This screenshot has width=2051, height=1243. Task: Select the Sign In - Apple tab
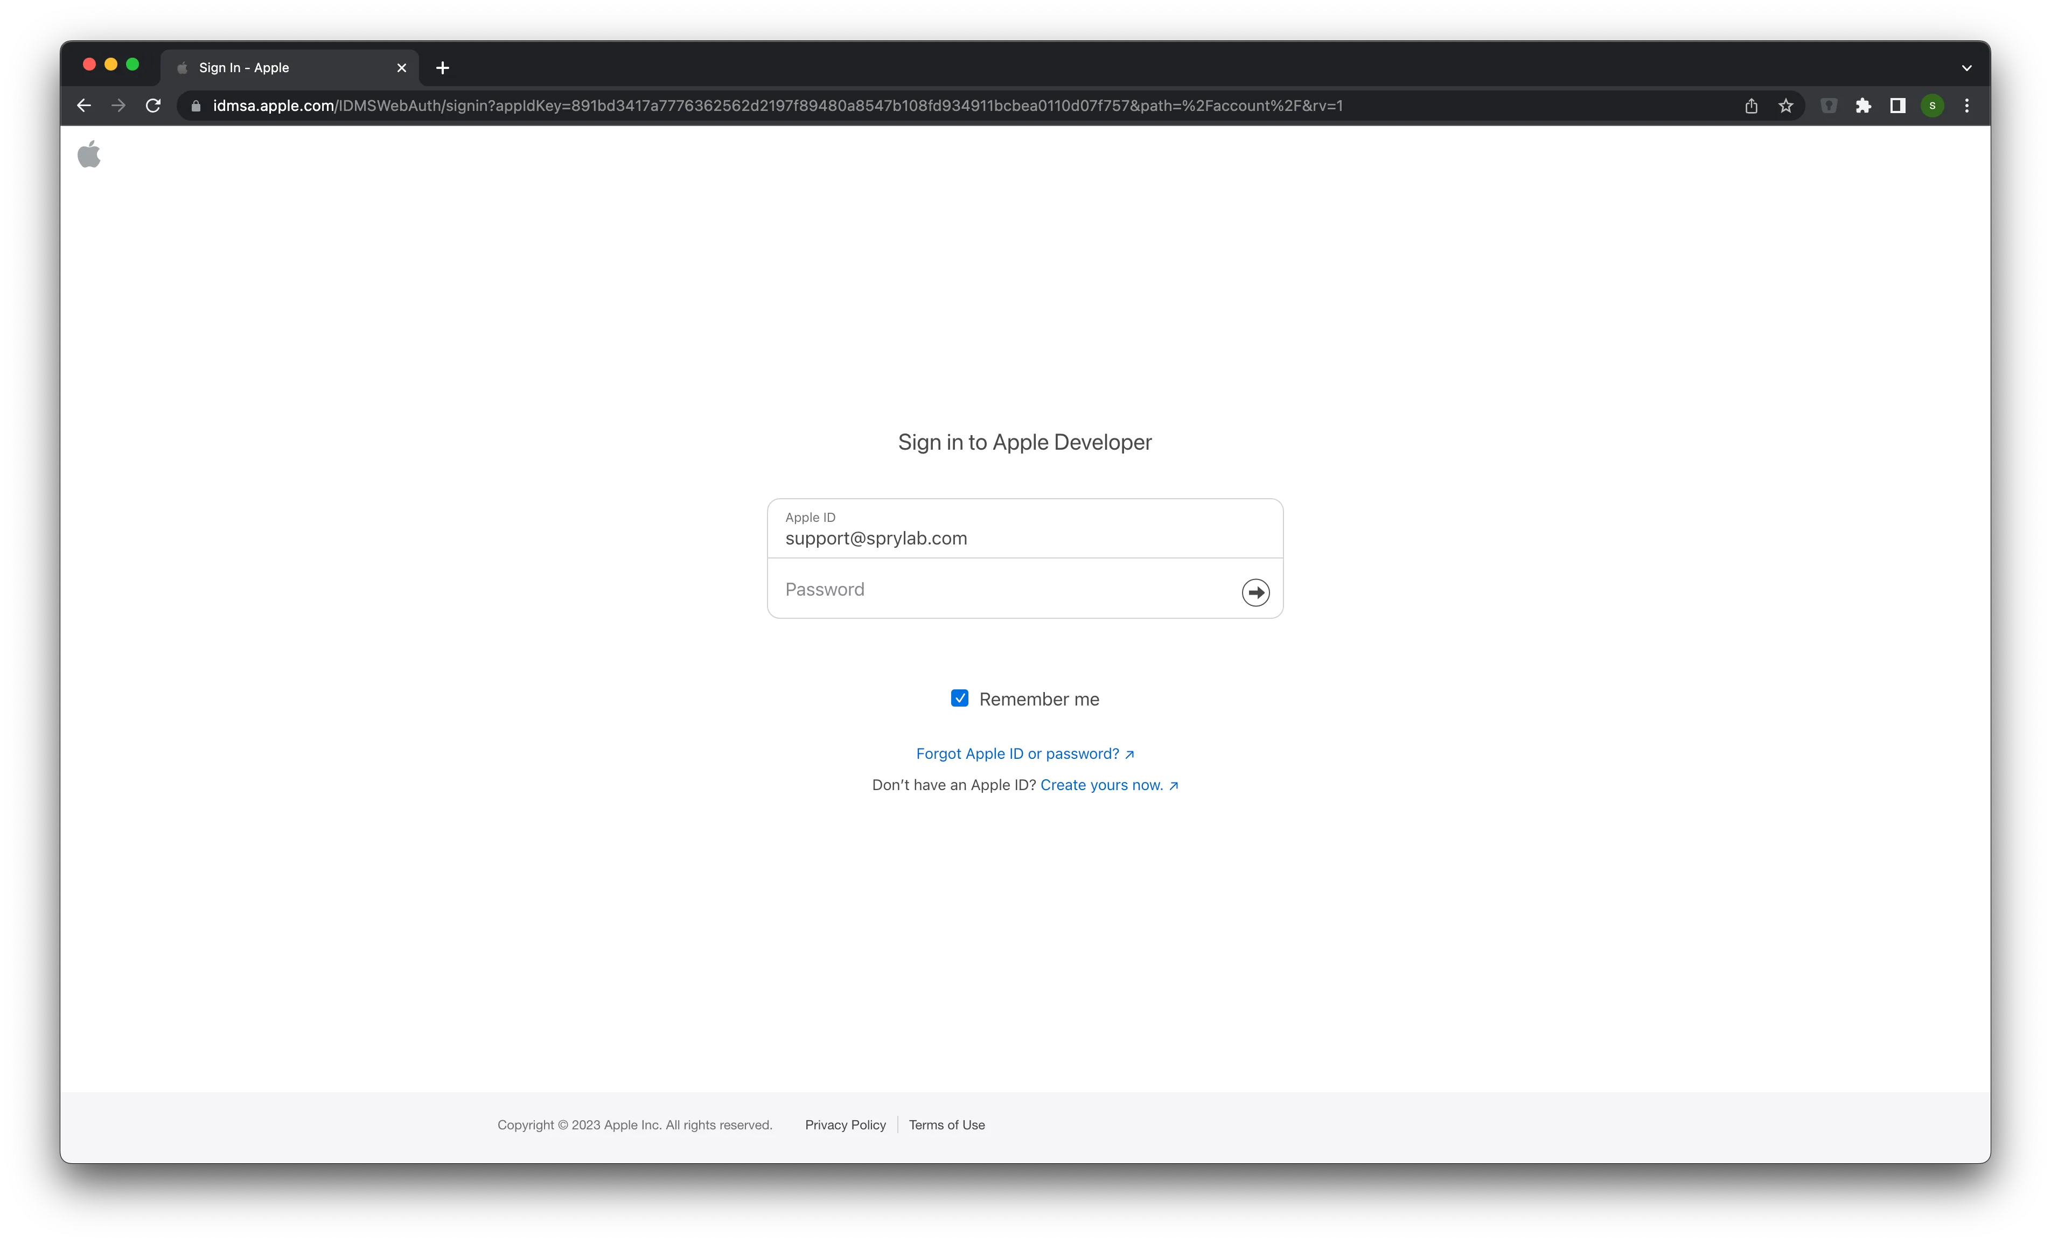click(290, 67)
